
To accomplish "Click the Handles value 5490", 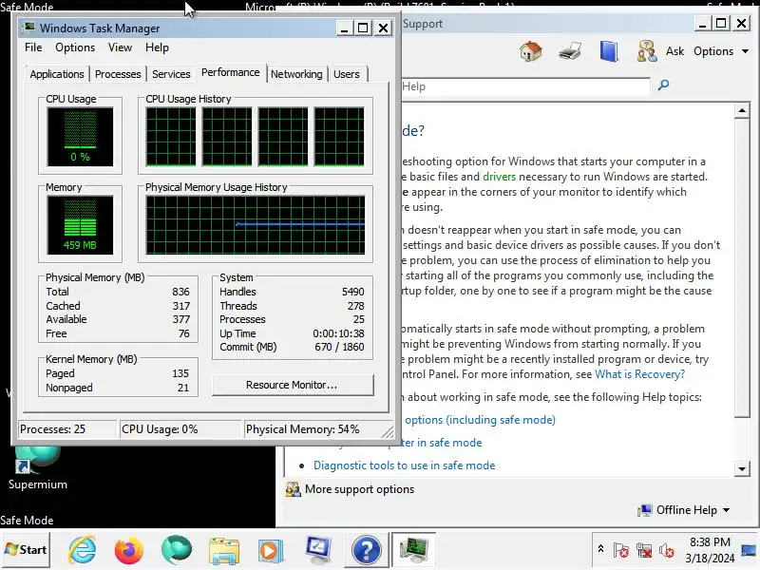I will tap(352, 292).
